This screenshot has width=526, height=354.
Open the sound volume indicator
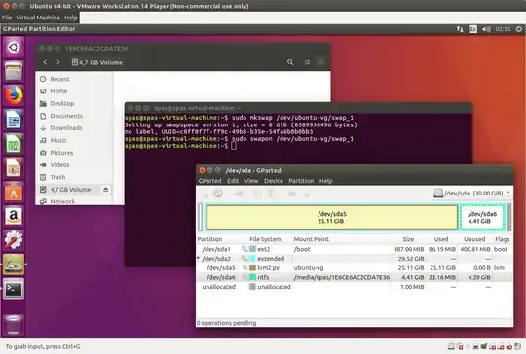[486, 29]
